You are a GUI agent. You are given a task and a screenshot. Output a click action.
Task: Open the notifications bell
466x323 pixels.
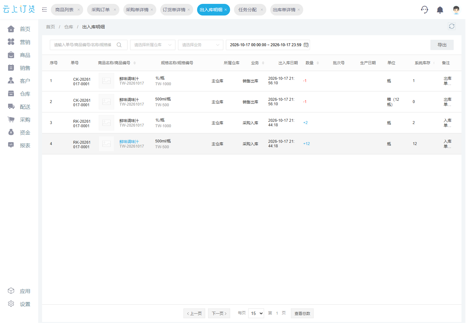pyautogui.click(x=440, y=10)
